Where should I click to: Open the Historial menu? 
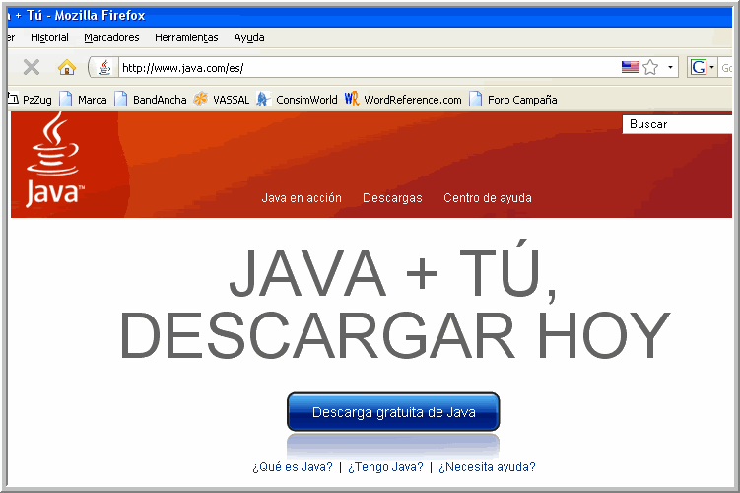[49, 37]
